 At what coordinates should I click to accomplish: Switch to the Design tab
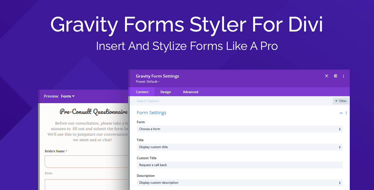point(166,92)
